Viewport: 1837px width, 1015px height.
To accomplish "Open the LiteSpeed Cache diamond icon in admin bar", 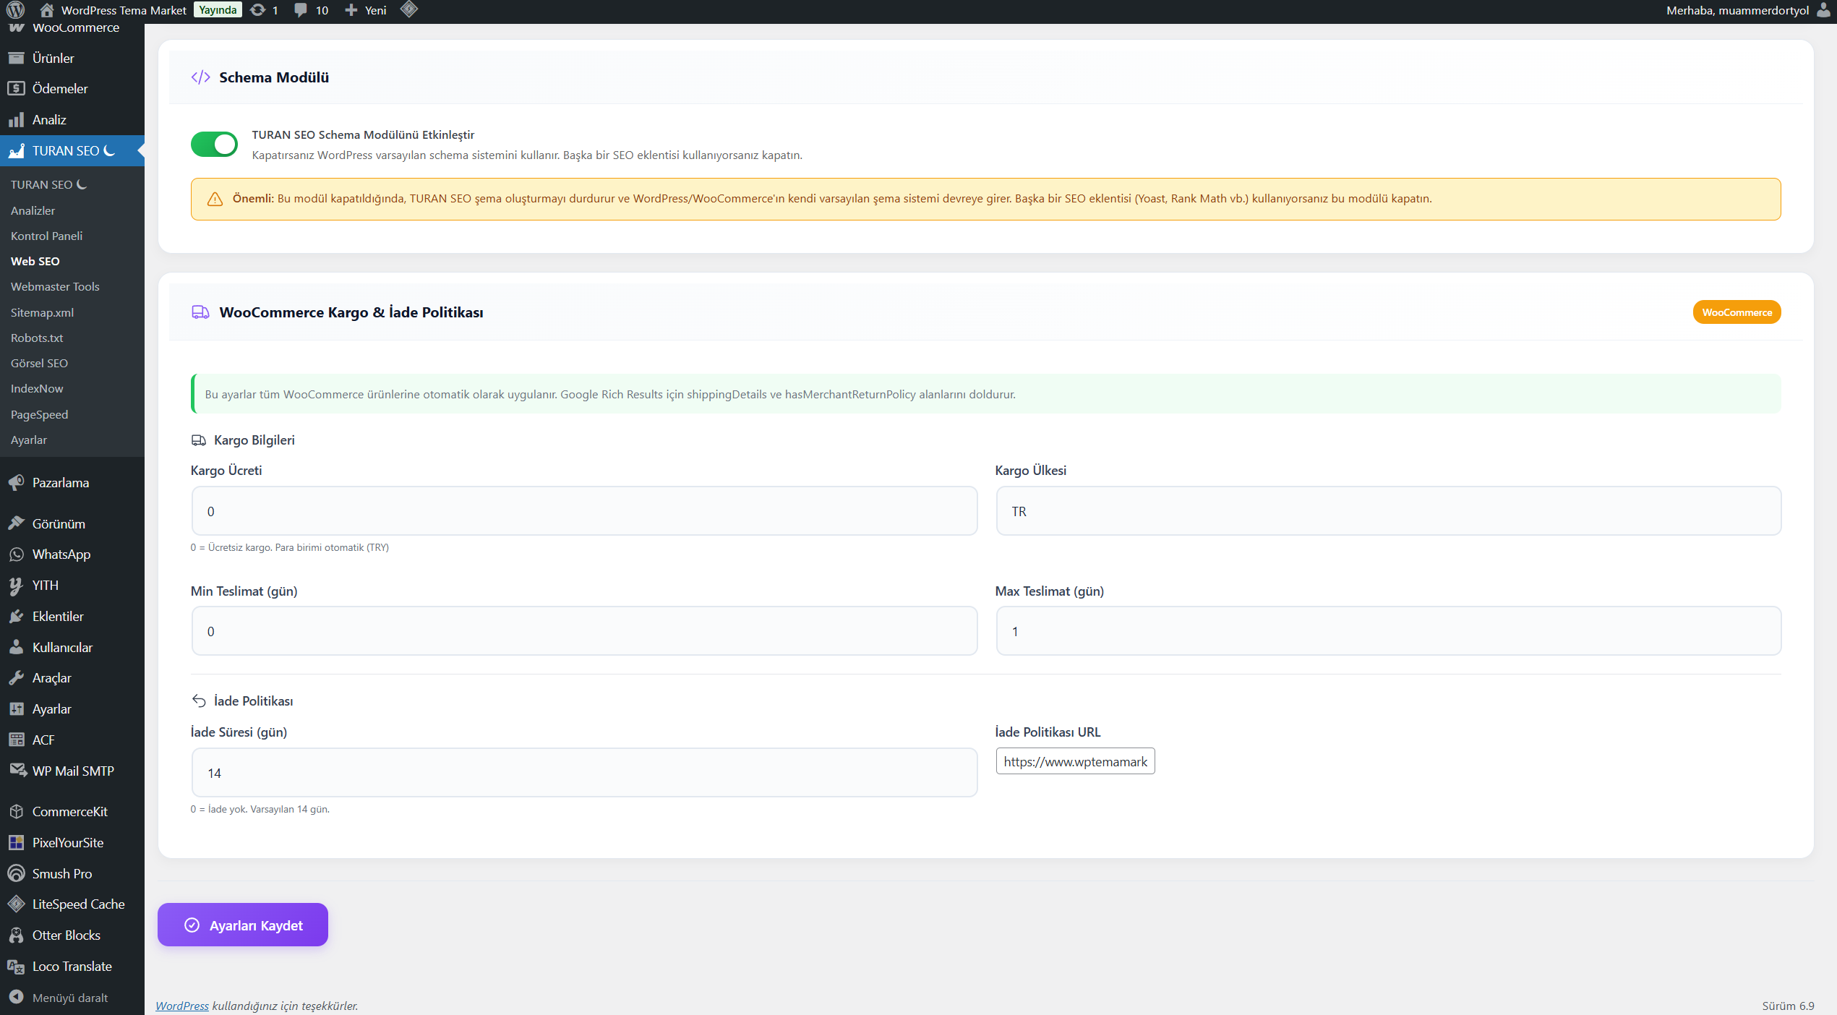I will pyautogui.click(x=409, y=10).
